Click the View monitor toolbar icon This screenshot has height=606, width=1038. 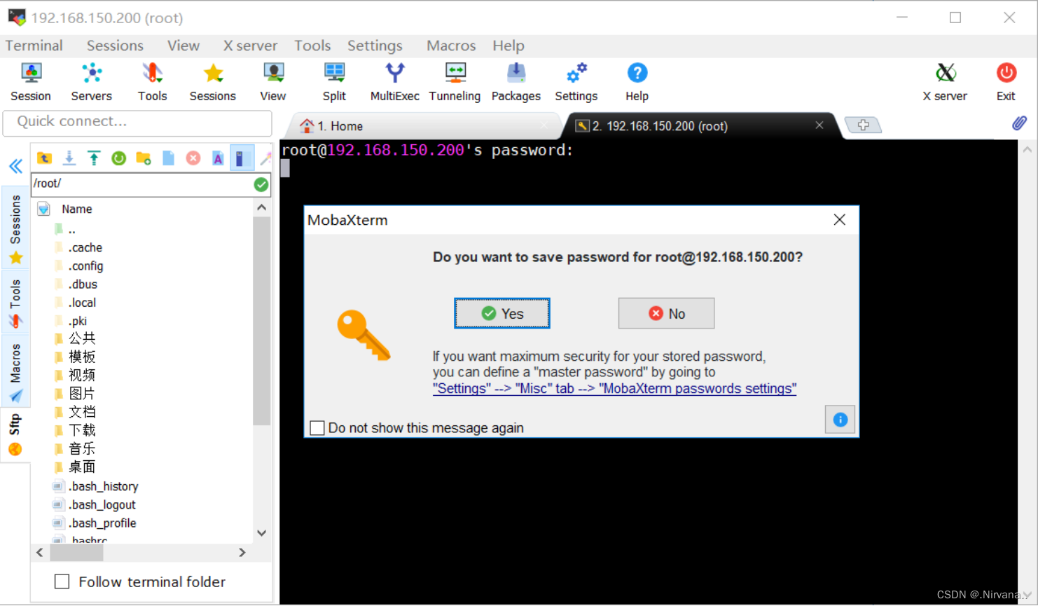pos(273,82)
